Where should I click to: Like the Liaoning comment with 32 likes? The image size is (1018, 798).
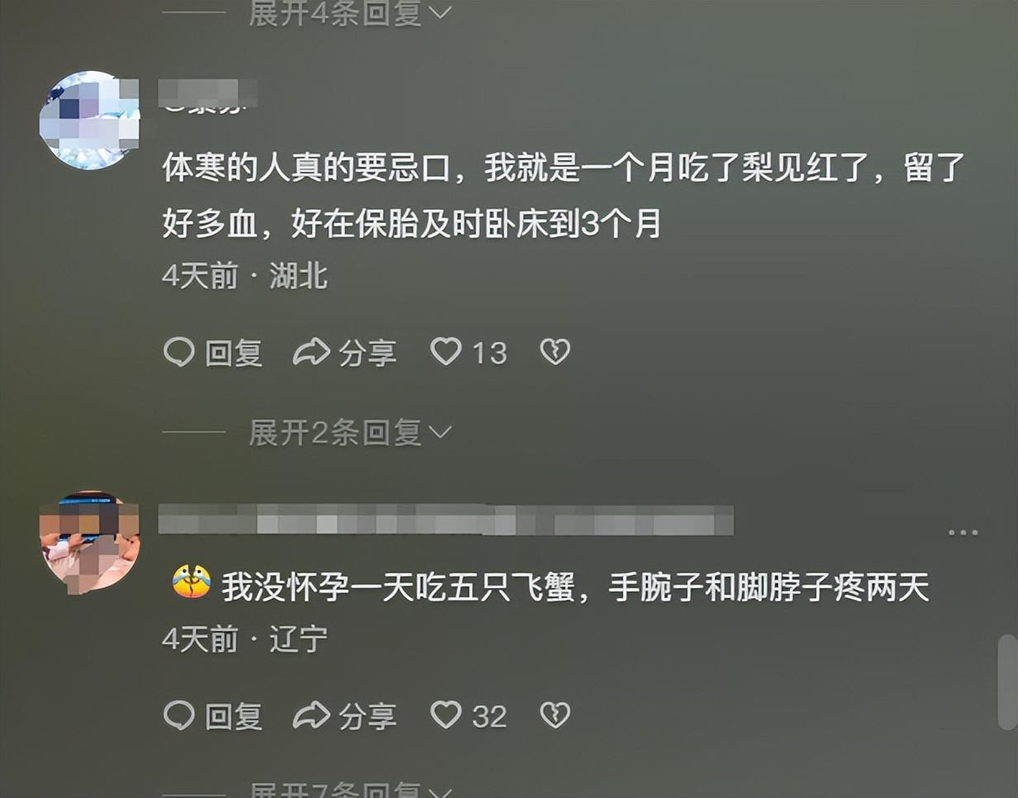[446, 715]
